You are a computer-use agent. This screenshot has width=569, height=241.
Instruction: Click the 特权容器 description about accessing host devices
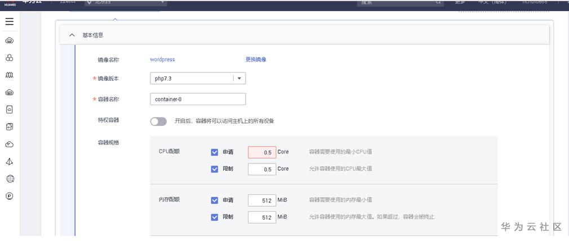[224, 121]
